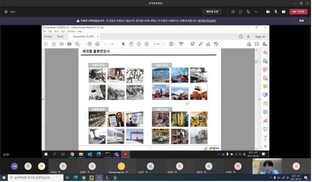This screenshot has width=312, height=182.
Task: Choose the hand pan tool
Action: [131, 44]
